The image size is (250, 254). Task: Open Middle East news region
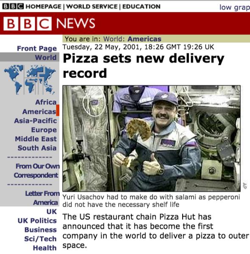tap(36, 139)
